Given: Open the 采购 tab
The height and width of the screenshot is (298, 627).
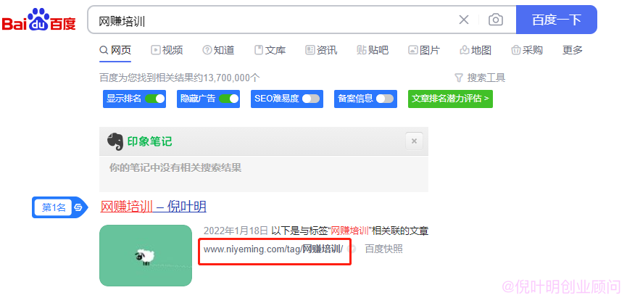Looking at the screenshot, I should (x=527, y=51).
